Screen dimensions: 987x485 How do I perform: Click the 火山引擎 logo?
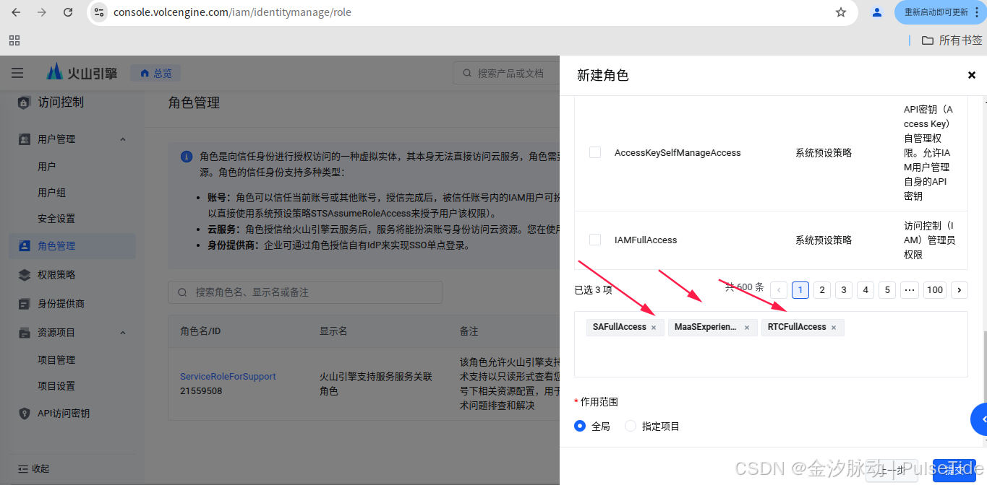(82, 72)
